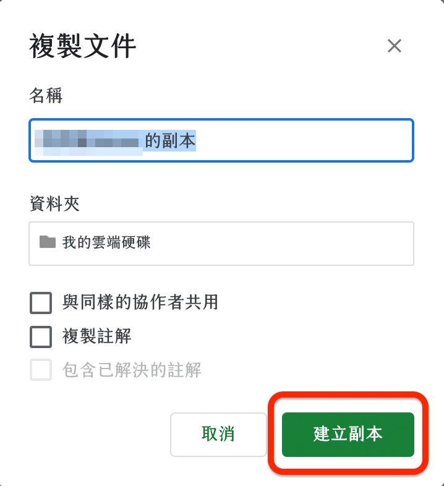Toggle the 包含已解決的註解 checkbox
The image size is (444, 486).
click(41, 370)
